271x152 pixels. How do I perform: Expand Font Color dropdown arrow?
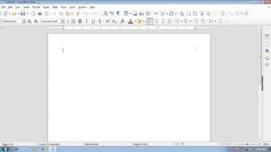coord(135,21)
